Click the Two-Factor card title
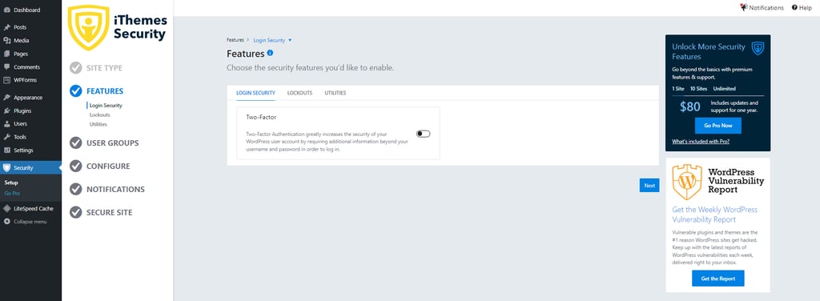 coord(261,118)
